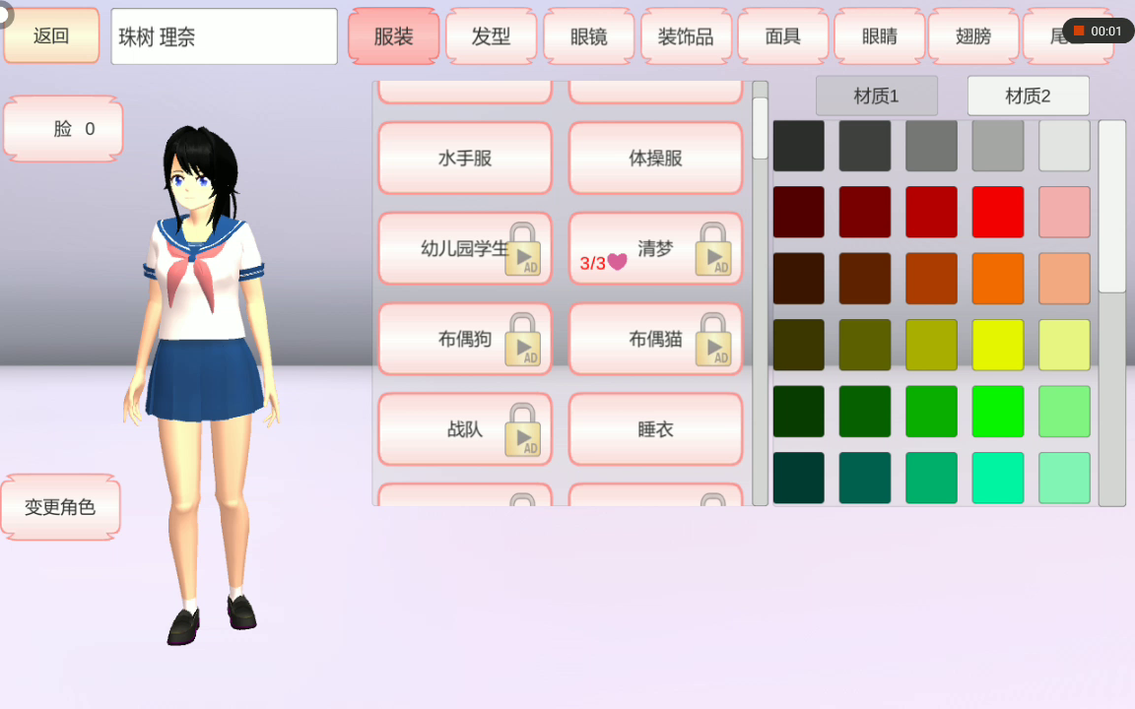Pick the darkest teal swatch
This screenshot has width=1135, height=709.
click(798, 479)
